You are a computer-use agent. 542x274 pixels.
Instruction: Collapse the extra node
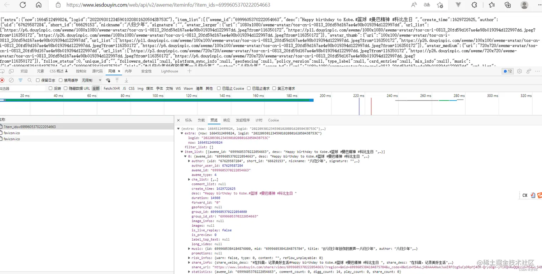point(182,133)
